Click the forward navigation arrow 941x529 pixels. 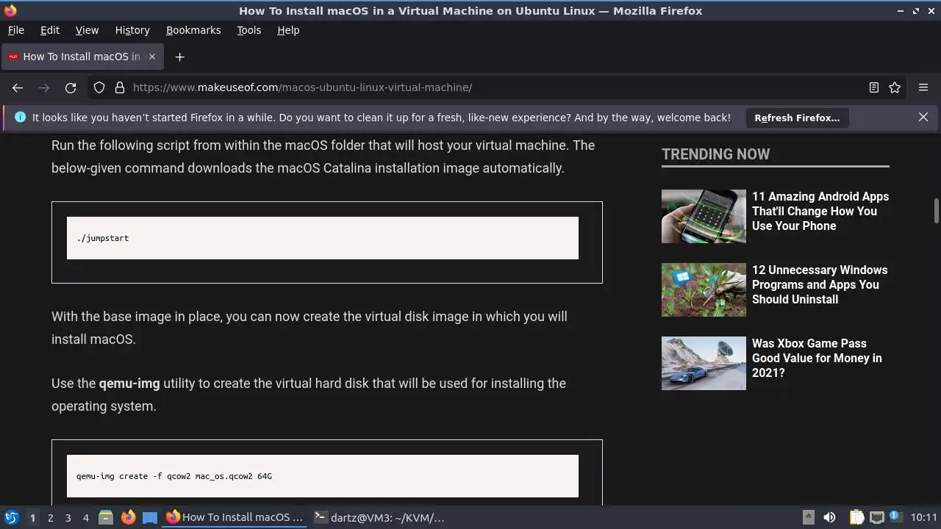(44, 87)
